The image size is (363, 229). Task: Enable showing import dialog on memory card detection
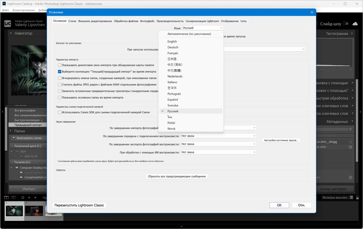60,65
